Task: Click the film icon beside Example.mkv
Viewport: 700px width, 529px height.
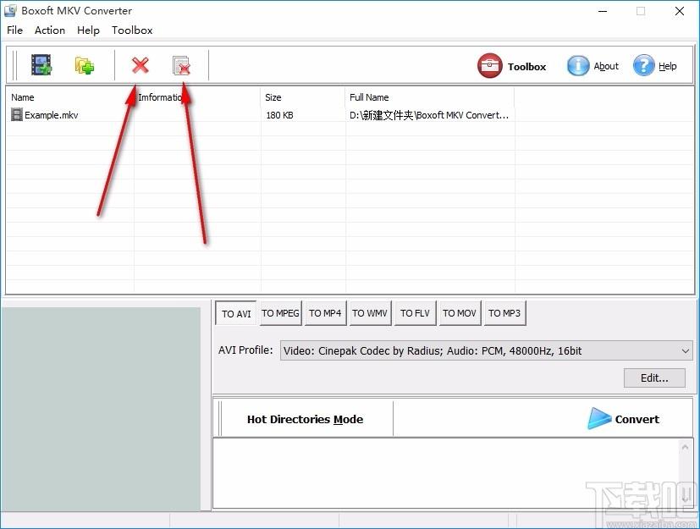Action: (x=17, y=115)
